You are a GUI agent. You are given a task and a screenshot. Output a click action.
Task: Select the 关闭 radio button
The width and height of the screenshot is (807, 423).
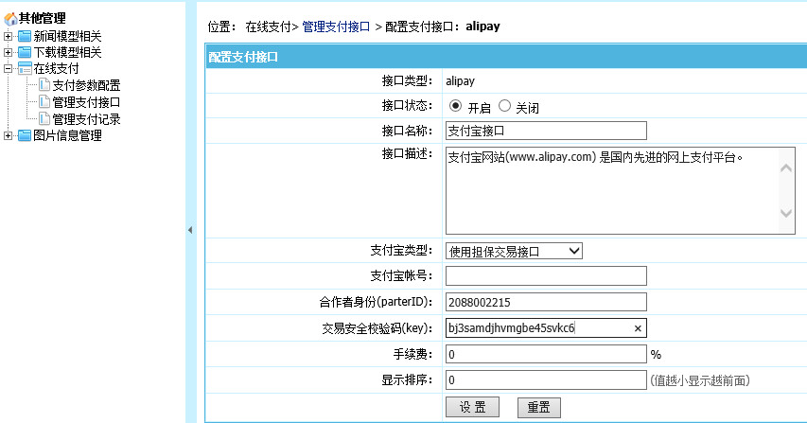[504, 107]
